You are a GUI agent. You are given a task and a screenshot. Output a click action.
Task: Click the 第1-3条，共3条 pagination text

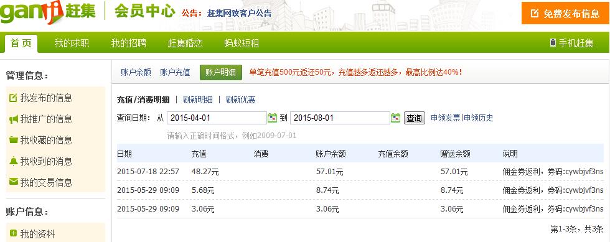[576, 229]
